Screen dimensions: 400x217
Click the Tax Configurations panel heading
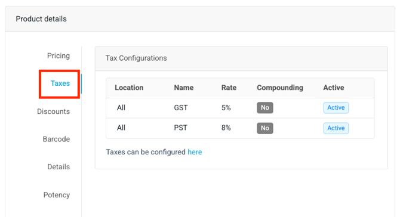pyautogui.click(x=136, y=58)
